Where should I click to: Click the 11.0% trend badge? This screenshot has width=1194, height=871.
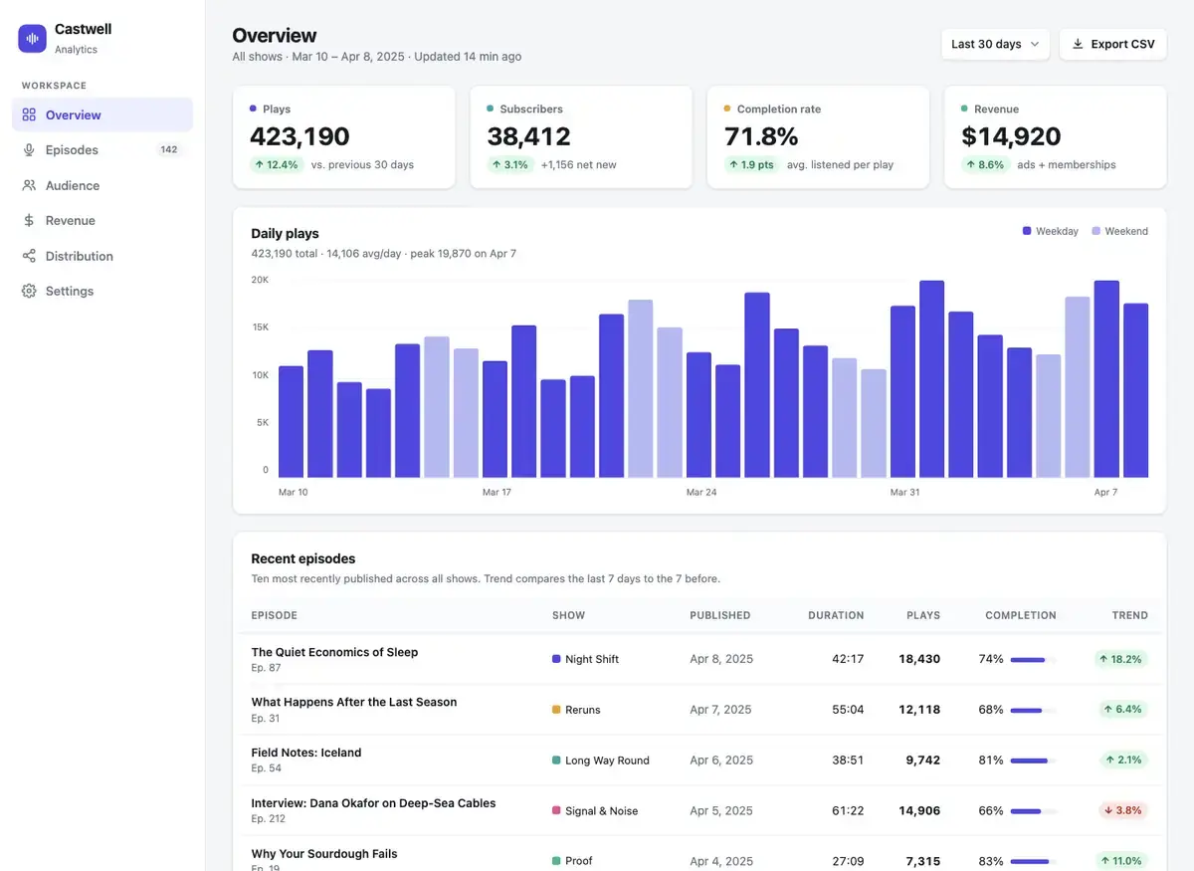(1122, 860)
